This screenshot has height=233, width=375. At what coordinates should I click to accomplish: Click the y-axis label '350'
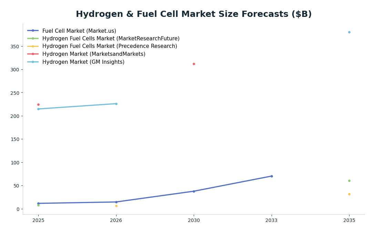[x=15, y=47]
